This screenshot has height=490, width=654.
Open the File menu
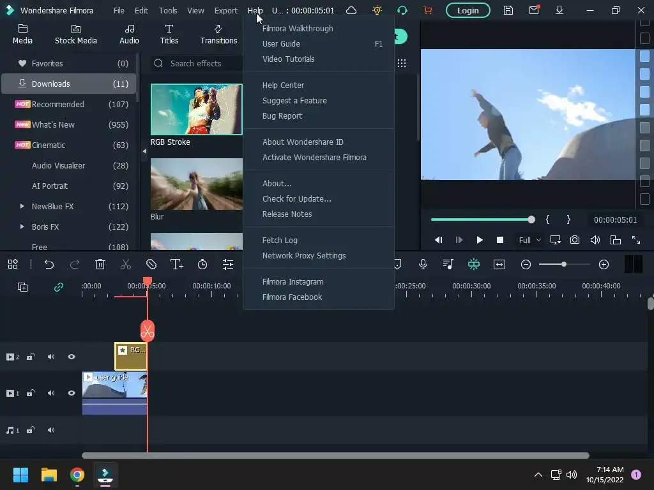[x=119, y=10]
